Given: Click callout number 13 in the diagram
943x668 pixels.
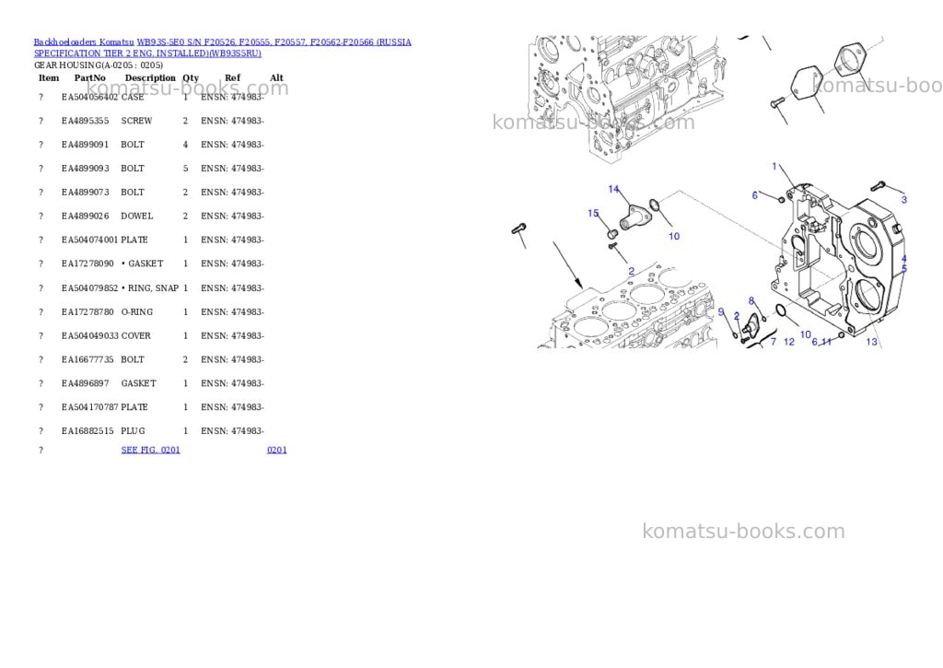Looking at the screenshot, I should click(x=871, y=342).
